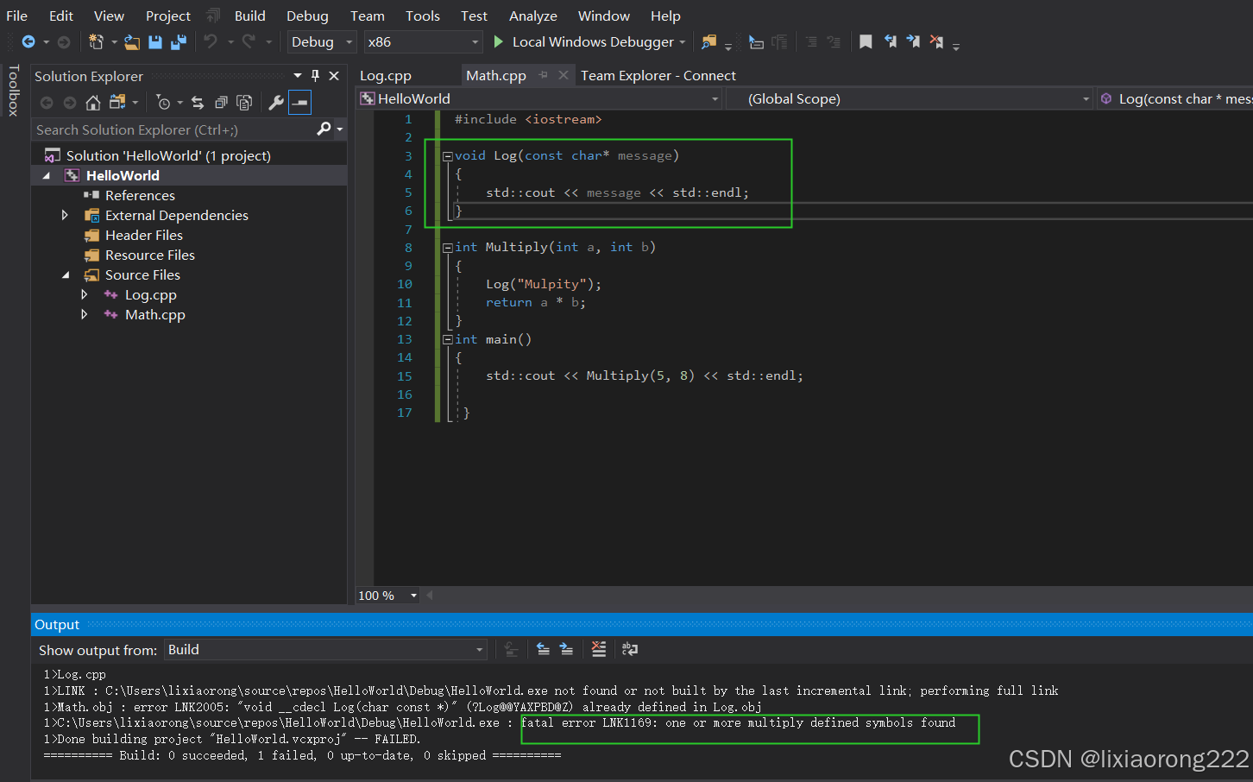
Task: Toggle pin of Solution Explorer panel
Action: click(315, 76)
